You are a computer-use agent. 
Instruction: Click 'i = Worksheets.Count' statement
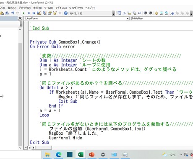point(63,69)
